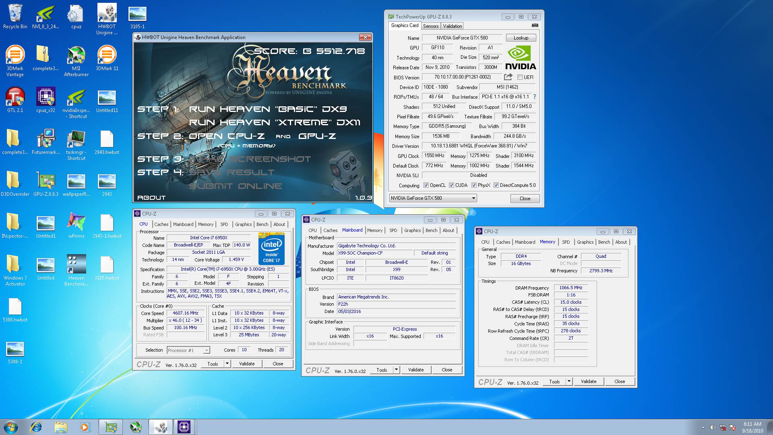Click Run Heaven "Basic" DX9

click(268, 109)
